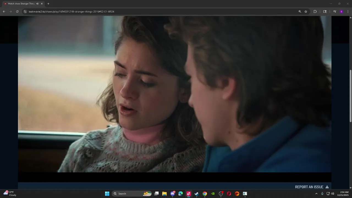
Task: Close the Watch show Stranger Things tab
Action: coord(42,4)
